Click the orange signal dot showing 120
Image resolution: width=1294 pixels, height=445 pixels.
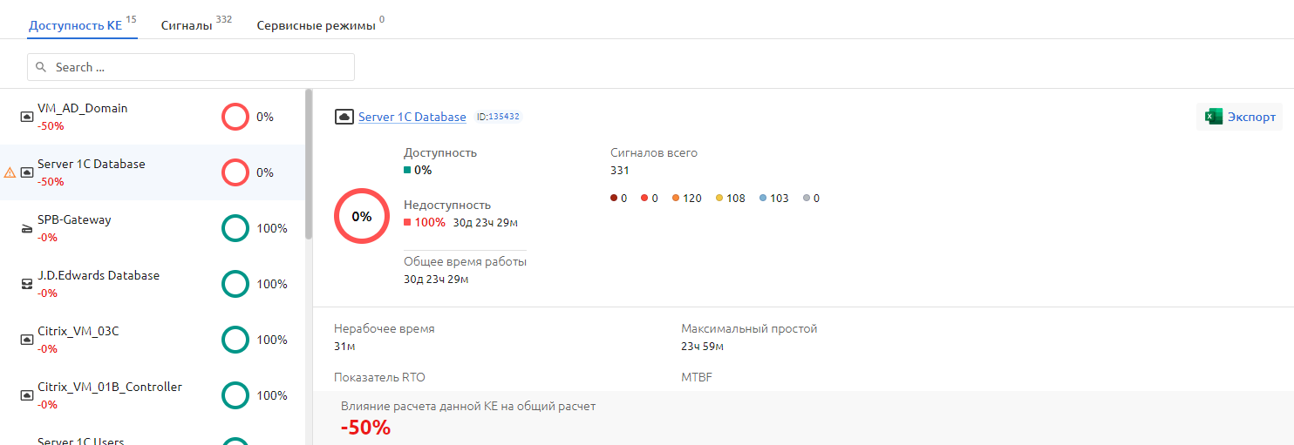pyautogui.click(x=676, y=199)
